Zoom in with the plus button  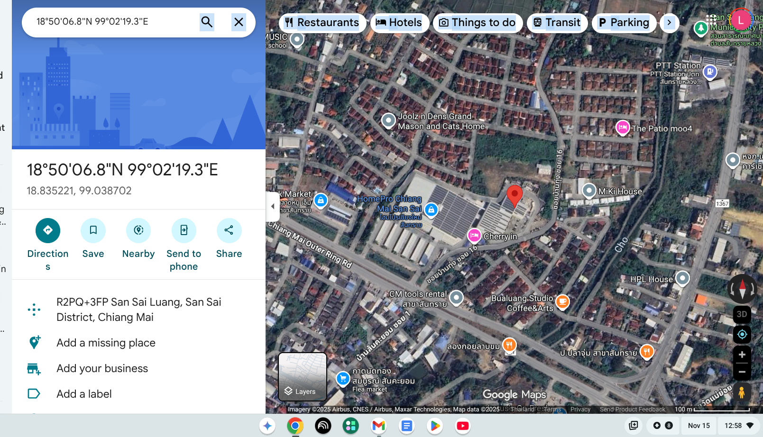click(x=742, y=355)
